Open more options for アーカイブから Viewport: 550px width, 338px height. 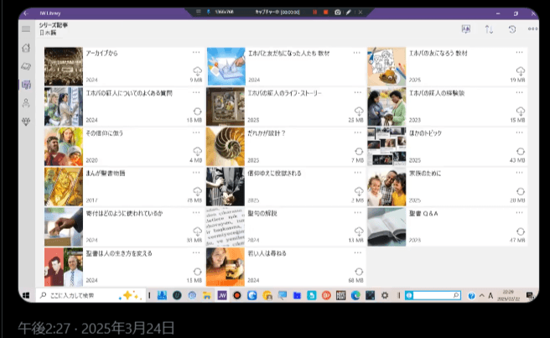point(196,53)
